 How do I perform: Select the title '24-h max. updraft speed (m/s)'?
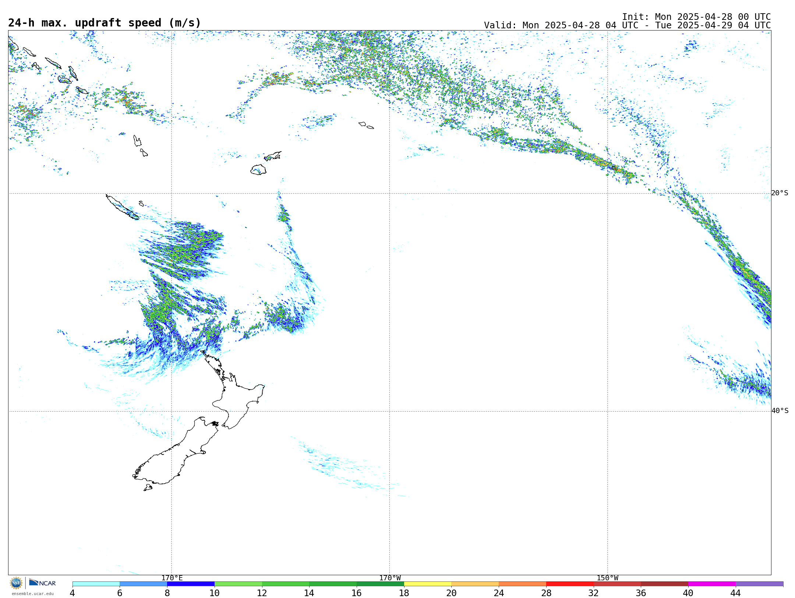tap(105, 23)
